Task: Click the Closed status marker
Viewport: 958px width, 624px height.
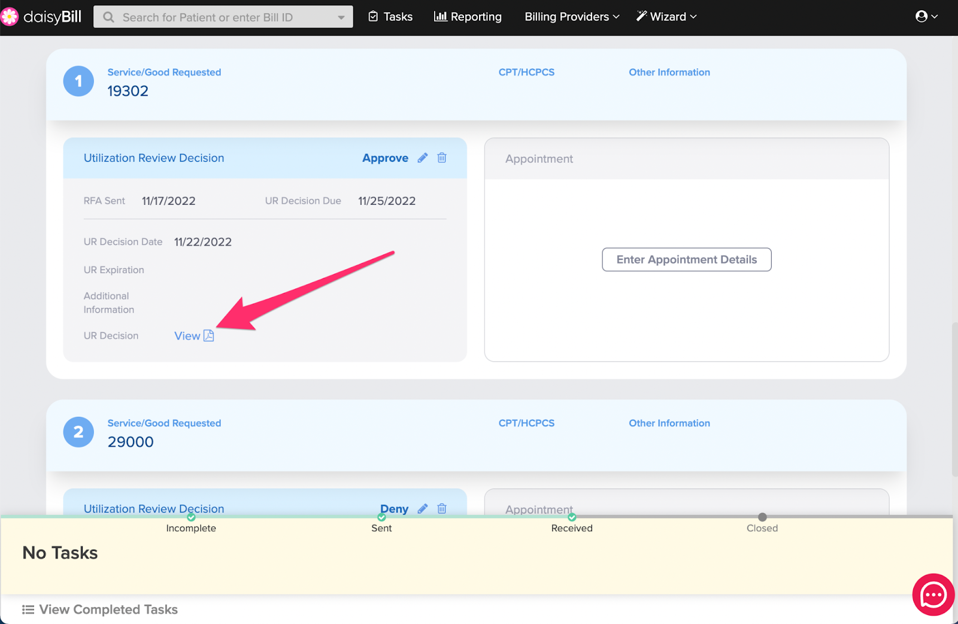Action: 762,517
